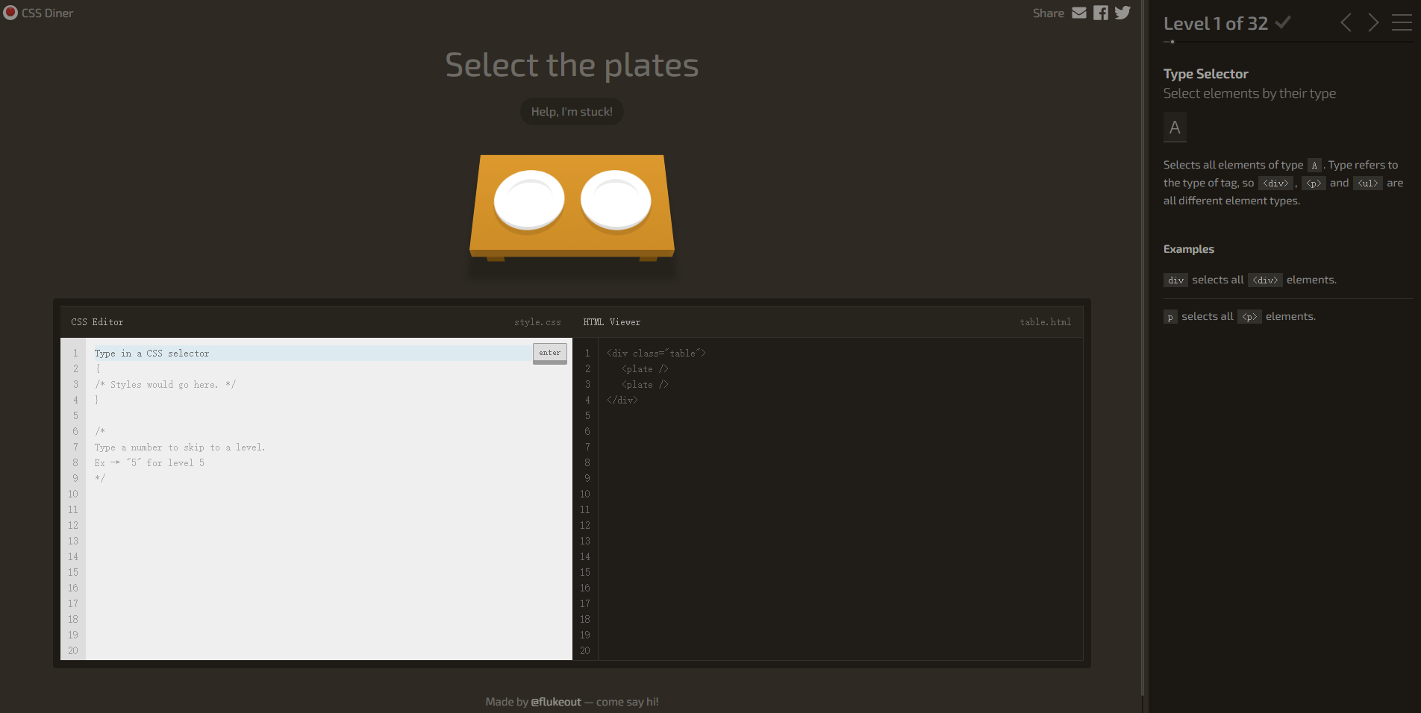The width and height of the screenshot is (1421, 713).
Task: Click the level progress bar
Action: 1287,42
